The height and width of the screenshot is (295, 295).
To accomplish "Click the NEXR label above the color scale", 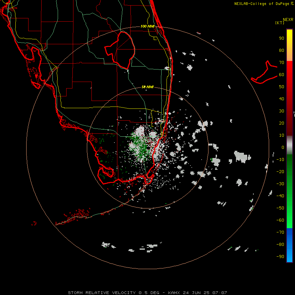I will [288, 20].
